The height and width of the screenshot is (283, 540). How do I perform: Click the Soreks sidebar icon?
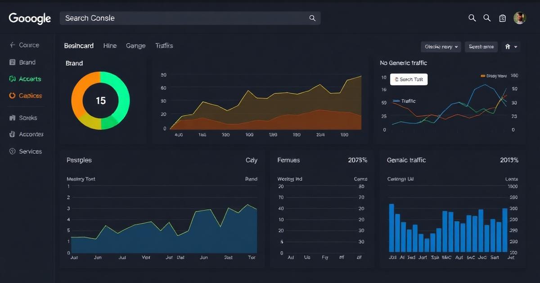click(12, 118)
